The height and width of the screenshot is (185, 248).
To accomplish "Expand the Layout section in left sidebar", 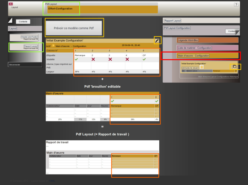I will (13, 28).
